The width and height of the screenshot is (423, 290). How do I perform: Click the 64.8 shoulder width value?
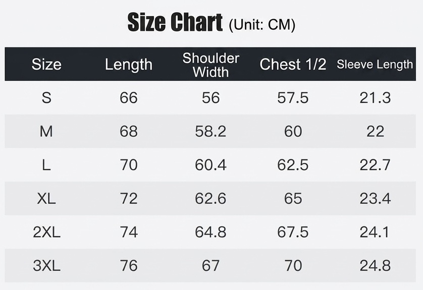(210, 232)
